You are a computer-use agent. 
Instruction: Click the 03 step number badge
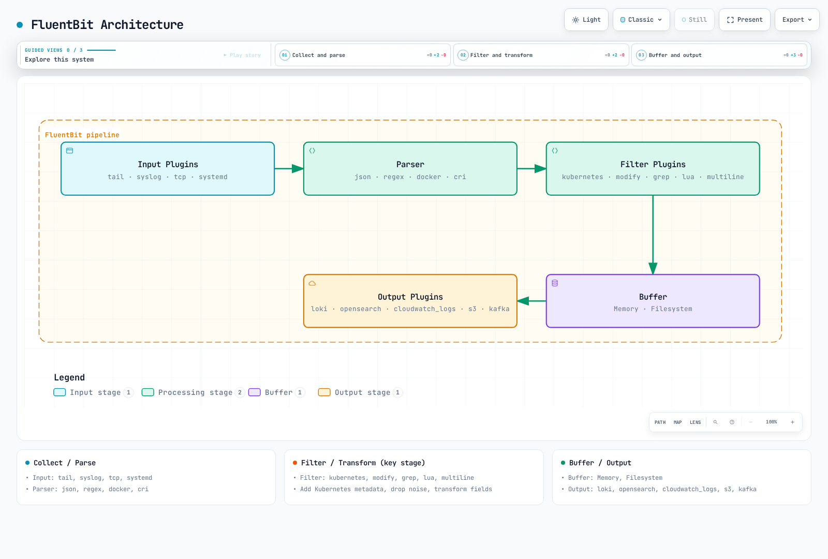coord(641,55)
